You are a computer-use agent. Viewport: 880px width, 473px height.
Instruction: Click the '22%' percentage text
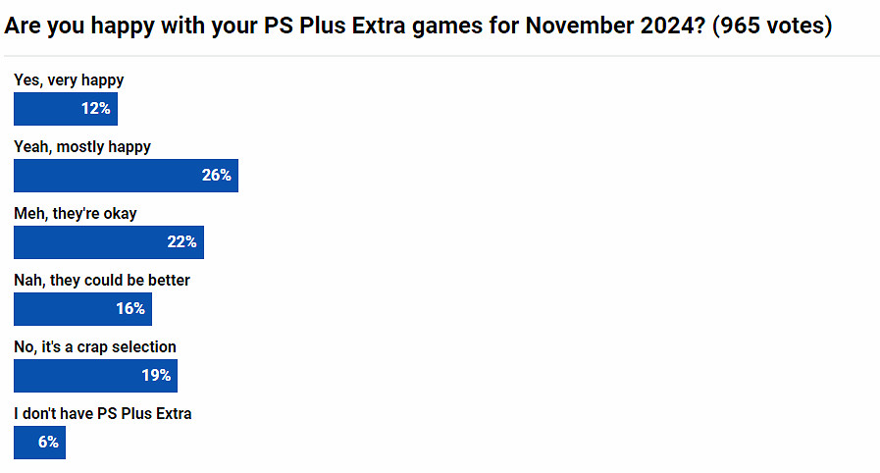click(x=181, y=242)
